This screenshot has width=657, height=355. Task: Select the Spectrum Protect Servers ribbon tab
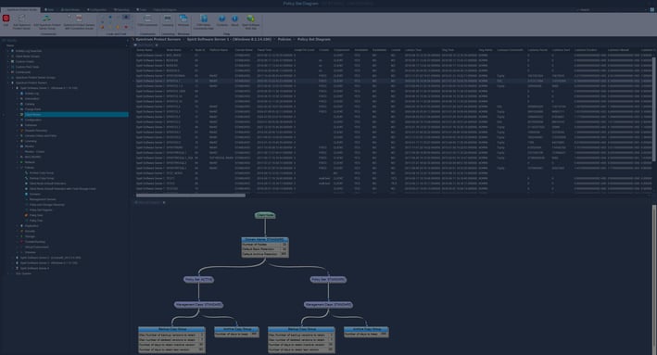(21, 9)
